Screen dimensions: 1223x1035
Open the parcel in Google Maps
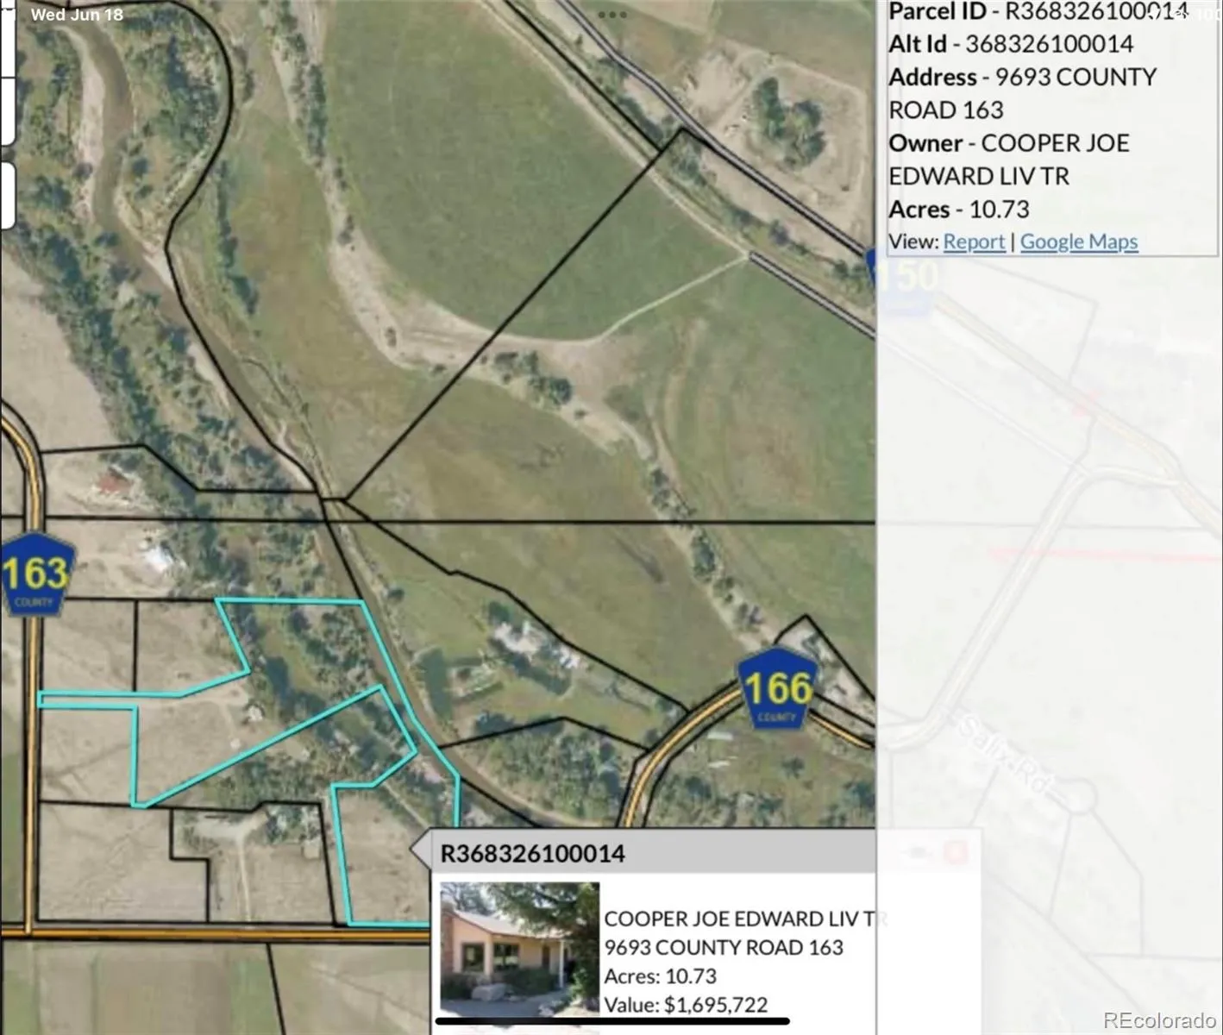1078,241
